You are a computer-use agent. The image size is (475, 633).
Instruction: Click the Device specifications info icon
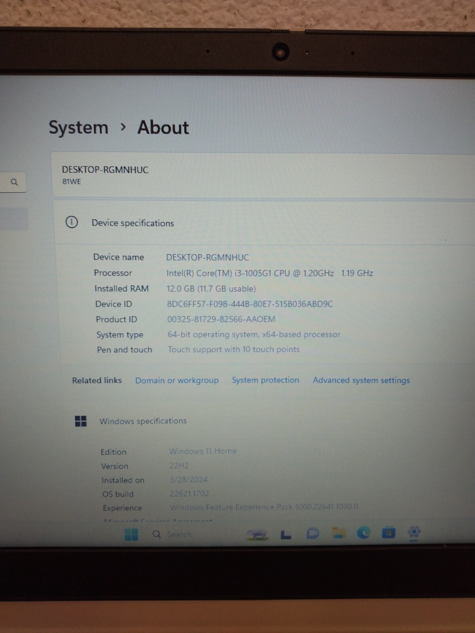pos(72,222)
